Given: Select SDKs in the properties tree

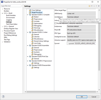Looking at the screenshot, I should click(6, 37).
